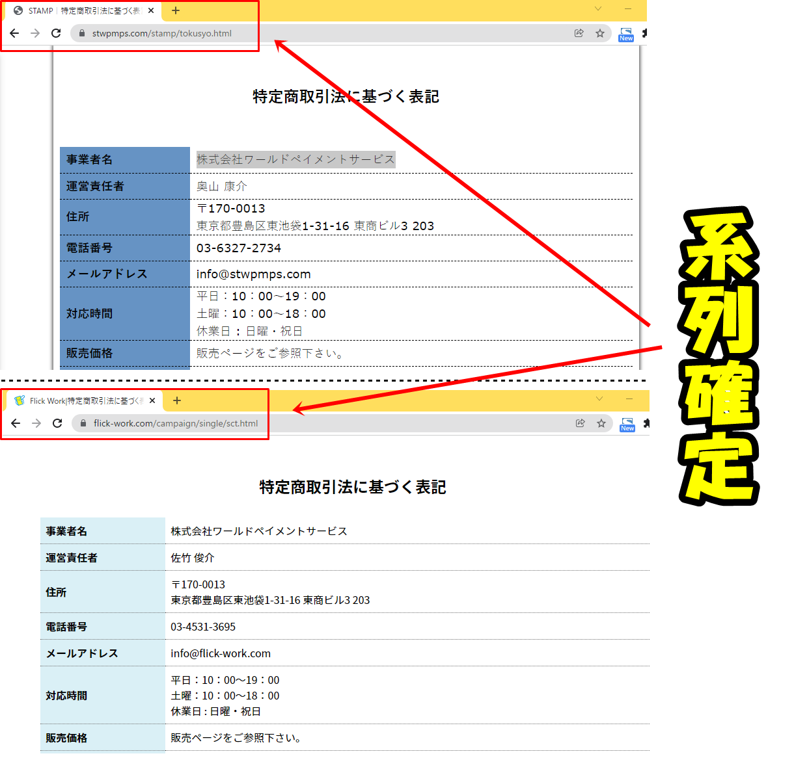Viewport: 794px width, 758px height.
Task: Bookmark the stwpmps.com page with star
Action: pyautogui.click(x=600, y=33)
